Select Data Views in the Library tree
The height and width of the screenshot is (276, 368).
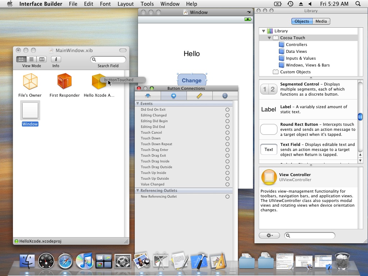click(296, 51)
